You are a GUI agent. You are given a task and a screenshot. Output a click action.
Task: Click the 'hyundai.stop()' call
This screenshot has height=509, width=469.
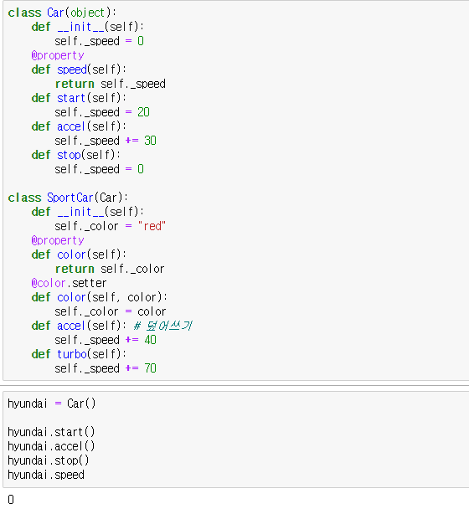tap(49, 460)
